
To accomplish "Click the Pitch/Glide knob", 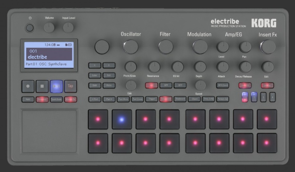I will tap(130, 67).
